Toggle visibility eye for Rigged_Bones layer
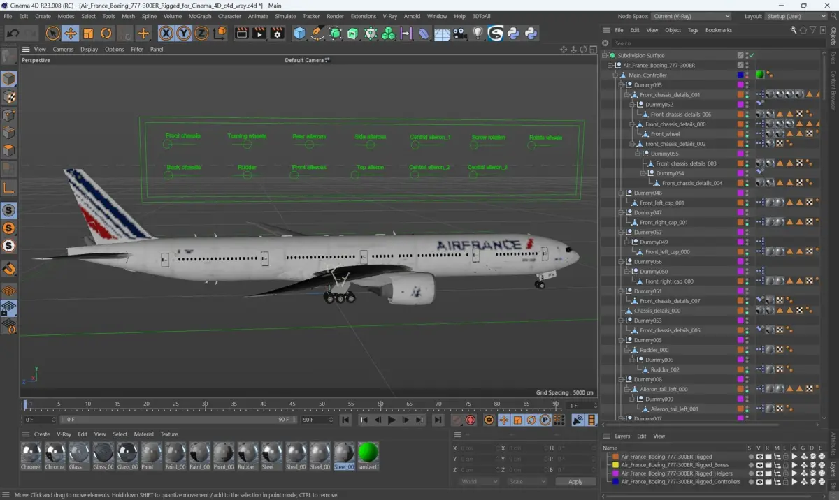 759,465
